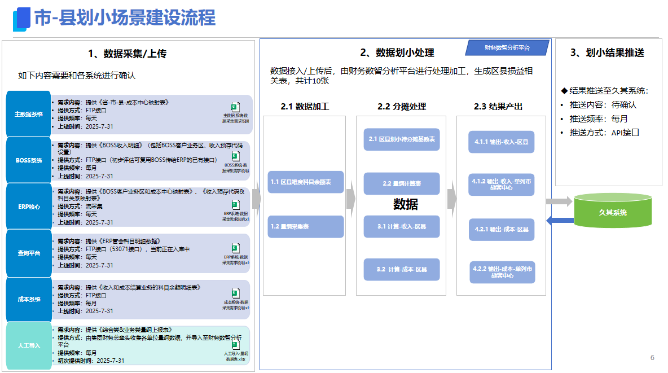Click the green 久其系统 cylinder
The image size is (668, 373).
613,210
